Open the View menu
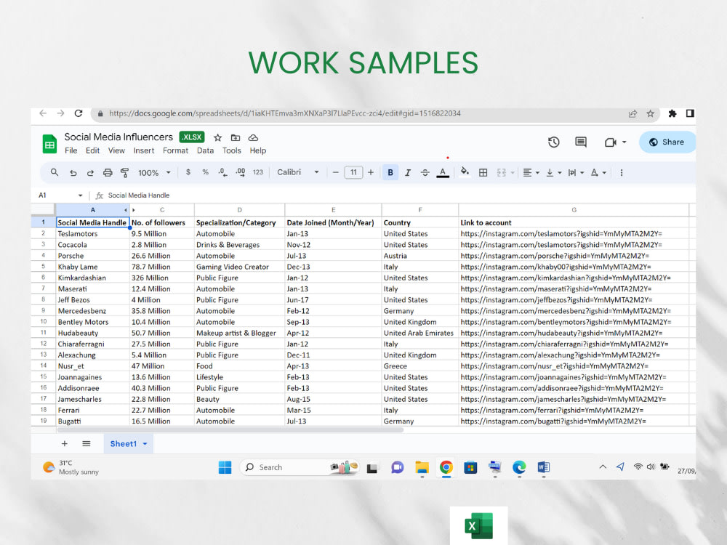727x545 pixels. (x=116, y=150)
